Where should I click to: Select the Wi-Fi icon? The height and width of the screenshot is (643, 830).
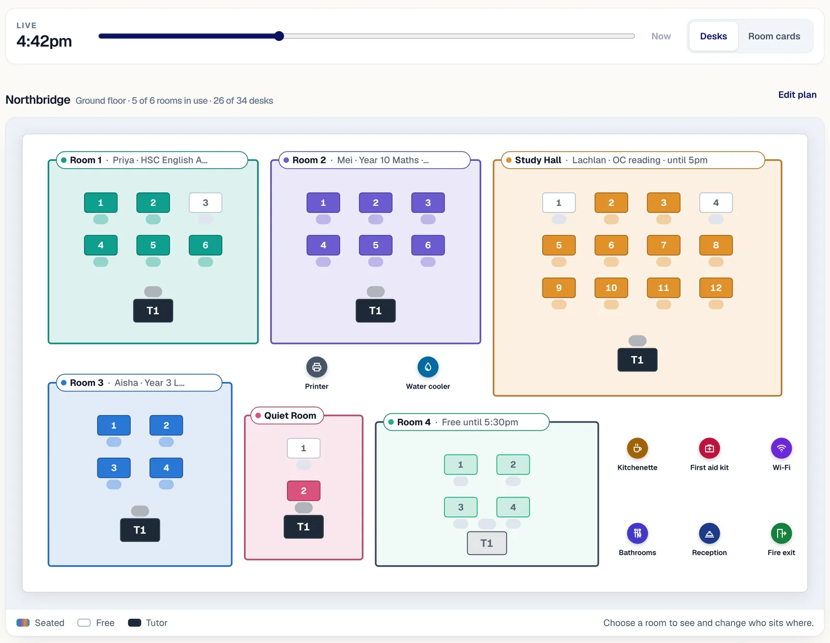pyautogui.click(x=781, y=448)
